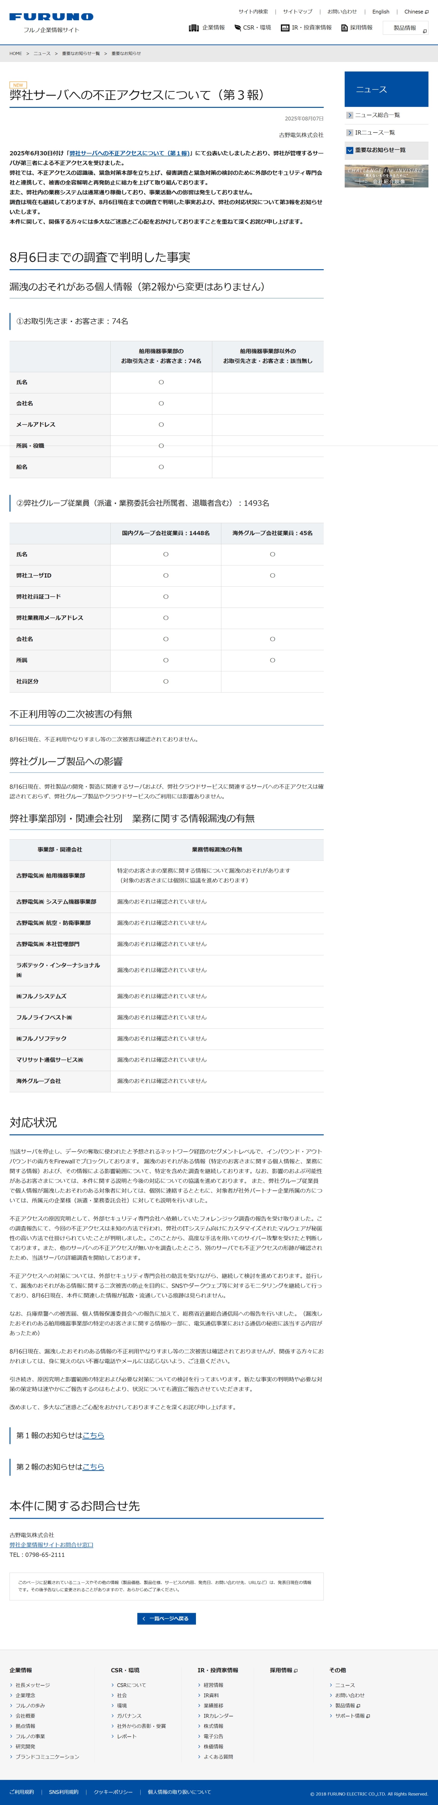Open ガバナンス in the footer

pos(129,1716)
